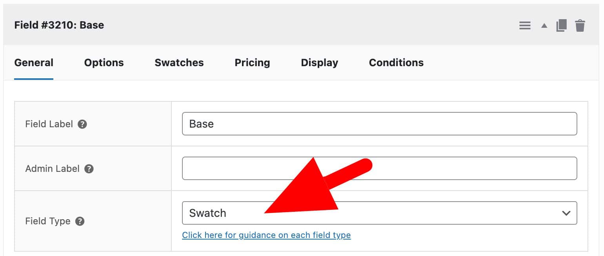
Task: Select the General tab
Action: (x=34, y=63)
